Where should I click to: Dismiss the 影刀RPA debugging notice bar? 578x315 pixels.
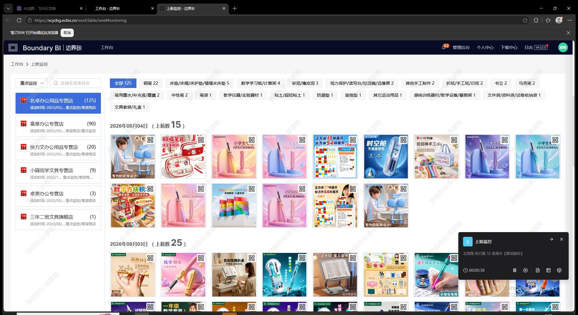pos(568,33)
